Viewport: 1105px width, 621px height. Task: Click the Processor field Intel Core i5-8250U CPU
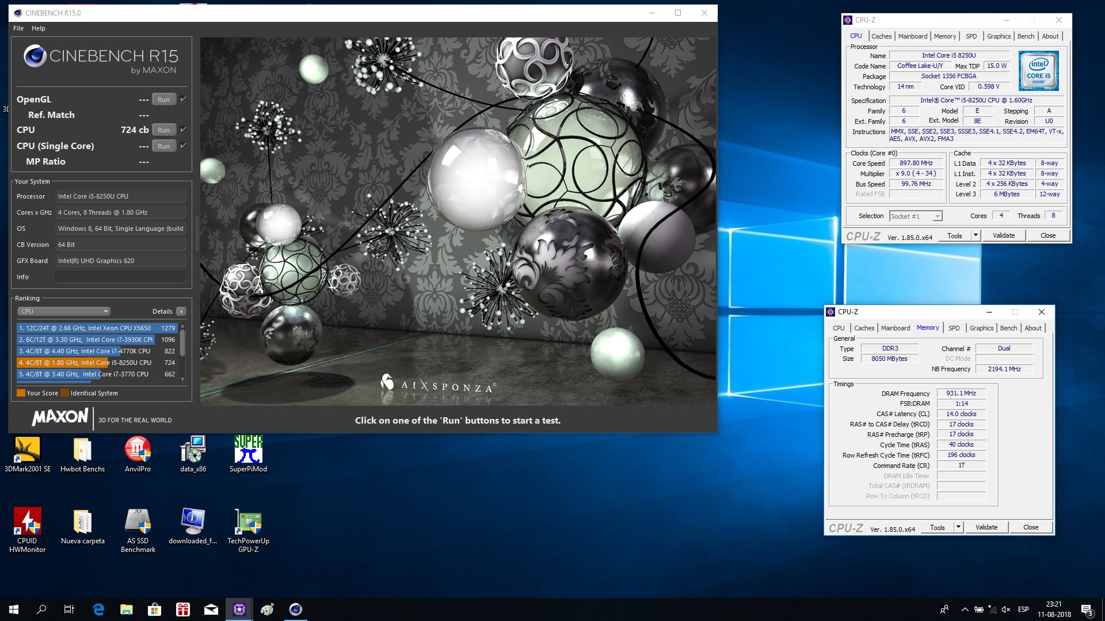(120, 196)
